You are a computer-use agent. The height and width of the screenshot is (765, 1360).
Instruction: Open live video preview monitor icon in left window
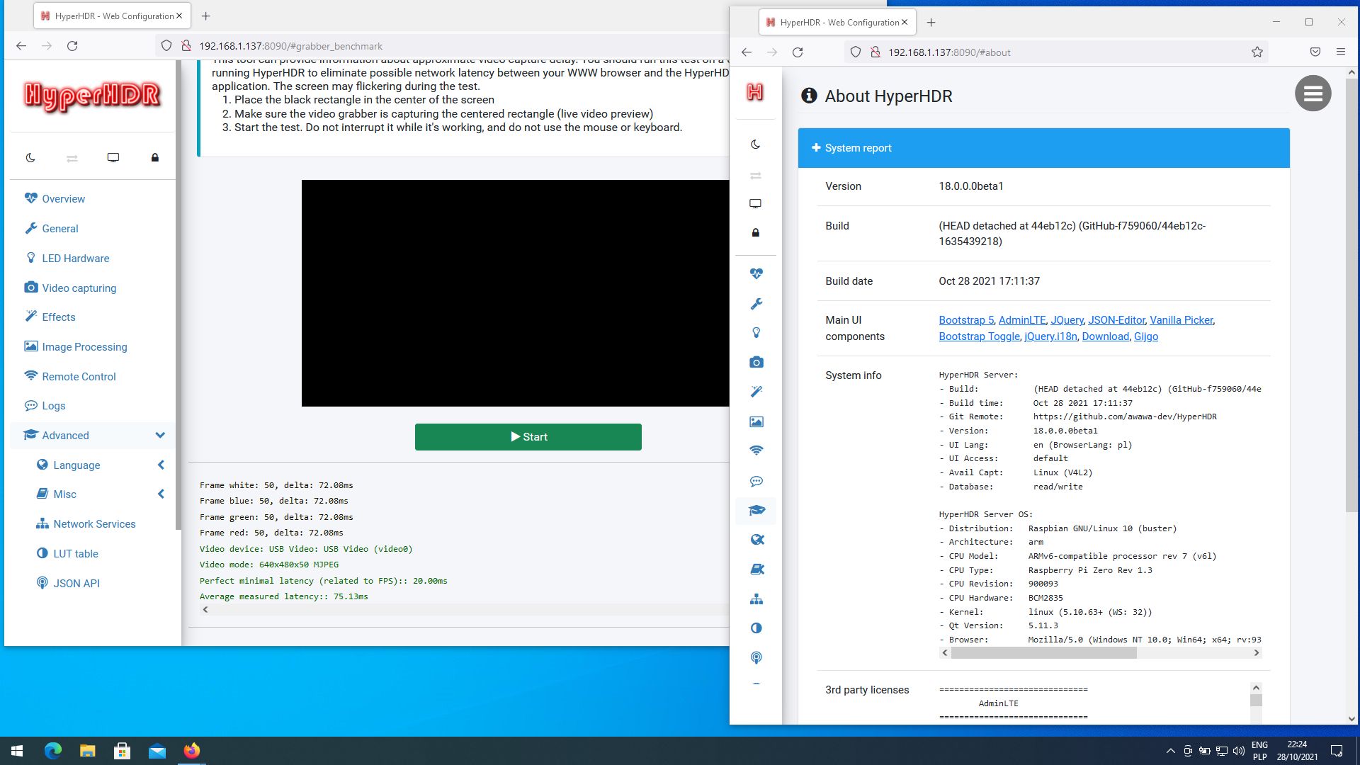coord(113,158)
